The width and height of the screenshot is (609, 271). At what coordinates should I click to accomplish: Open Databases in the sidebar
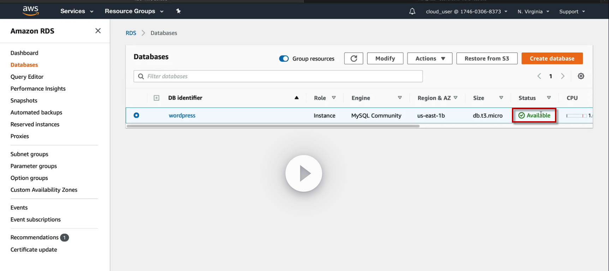point(24,65)
